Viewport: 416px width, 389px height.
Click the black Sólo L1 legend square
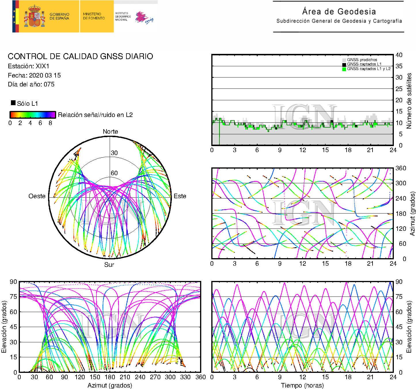[13, 103]
